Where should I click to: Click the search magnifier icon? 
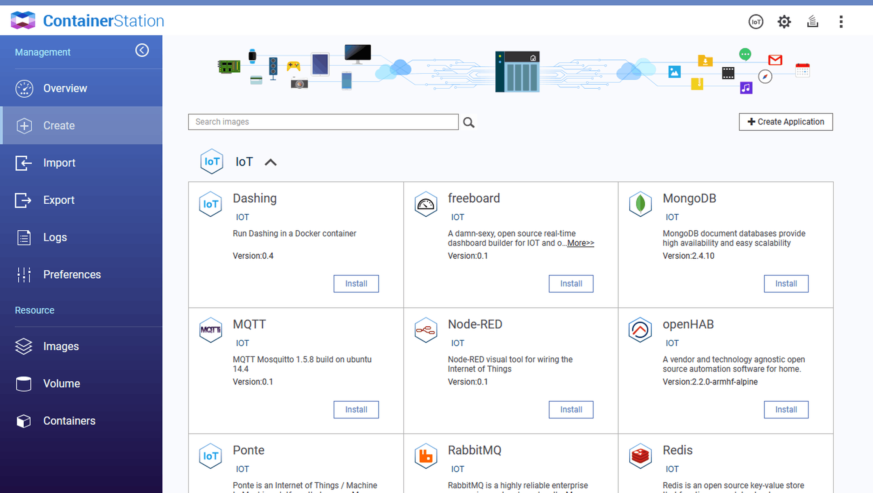click(469, 122)
